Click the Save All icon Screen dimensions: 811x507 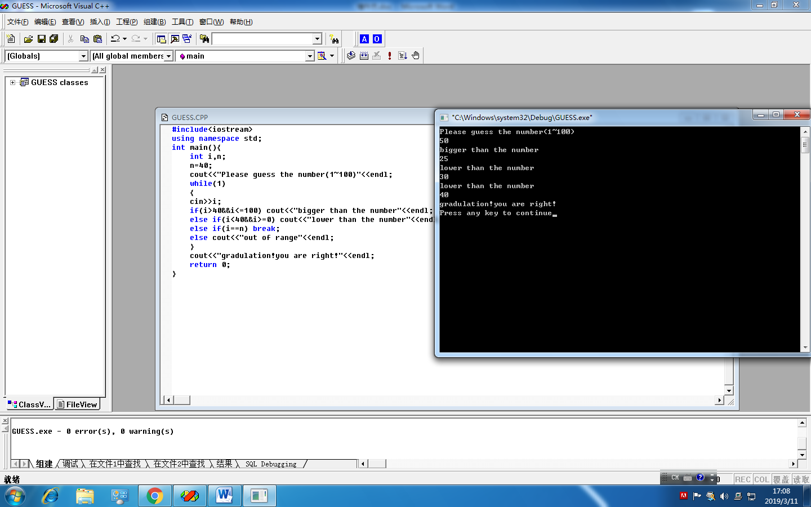coord(54,39)
